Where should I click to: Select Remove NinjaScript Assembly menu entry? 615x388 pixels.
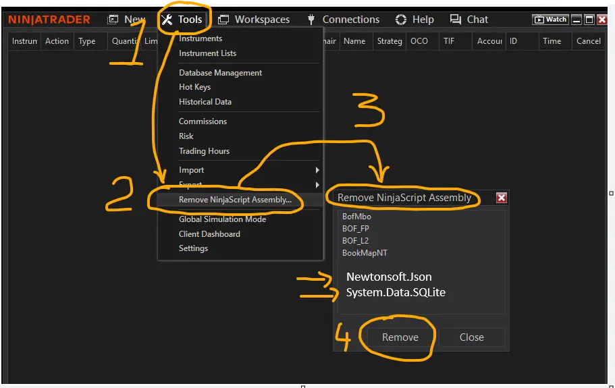235,200
